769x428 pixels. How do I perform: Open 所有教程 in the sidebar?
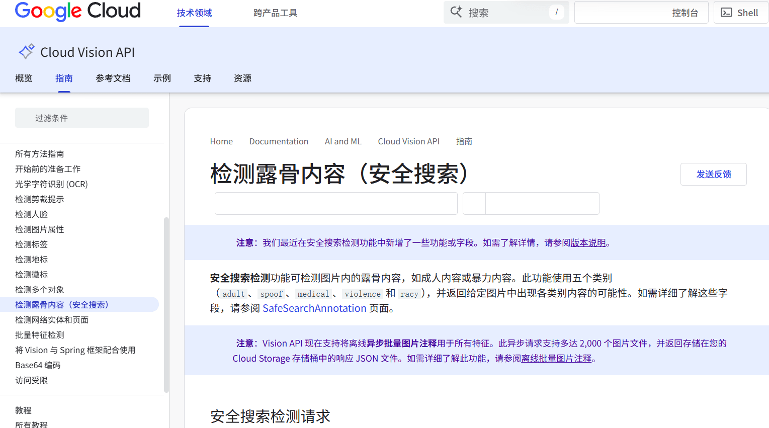31,424
